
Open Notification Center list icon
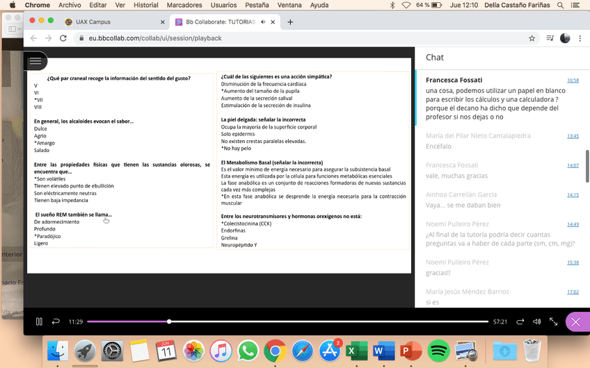[575, 6]
